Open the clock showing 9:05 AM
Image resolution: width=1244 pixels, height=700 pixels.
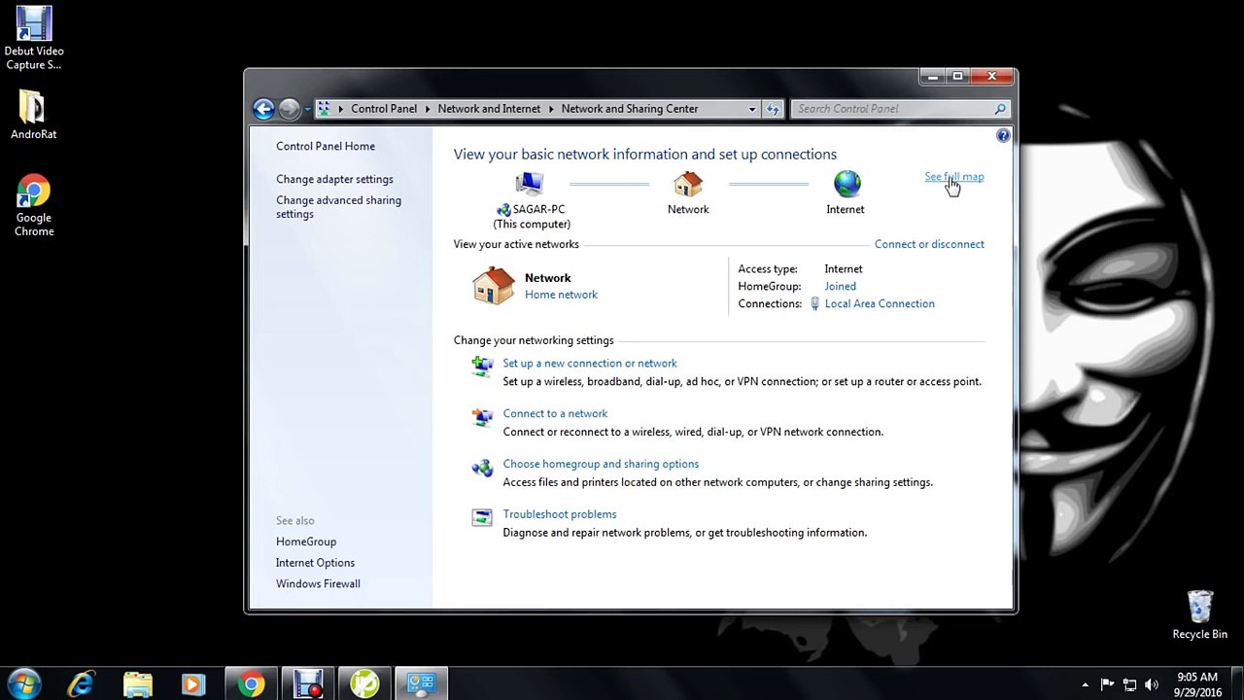coord(1197,684)
